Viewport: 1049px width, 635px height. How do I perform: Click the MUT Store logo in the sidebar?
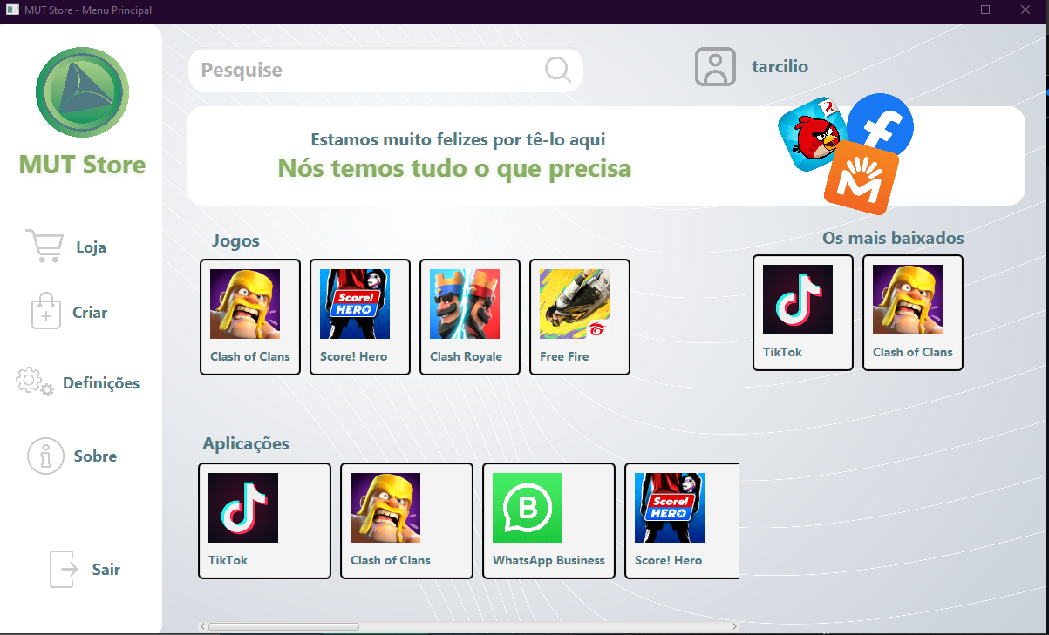point(82,91)
